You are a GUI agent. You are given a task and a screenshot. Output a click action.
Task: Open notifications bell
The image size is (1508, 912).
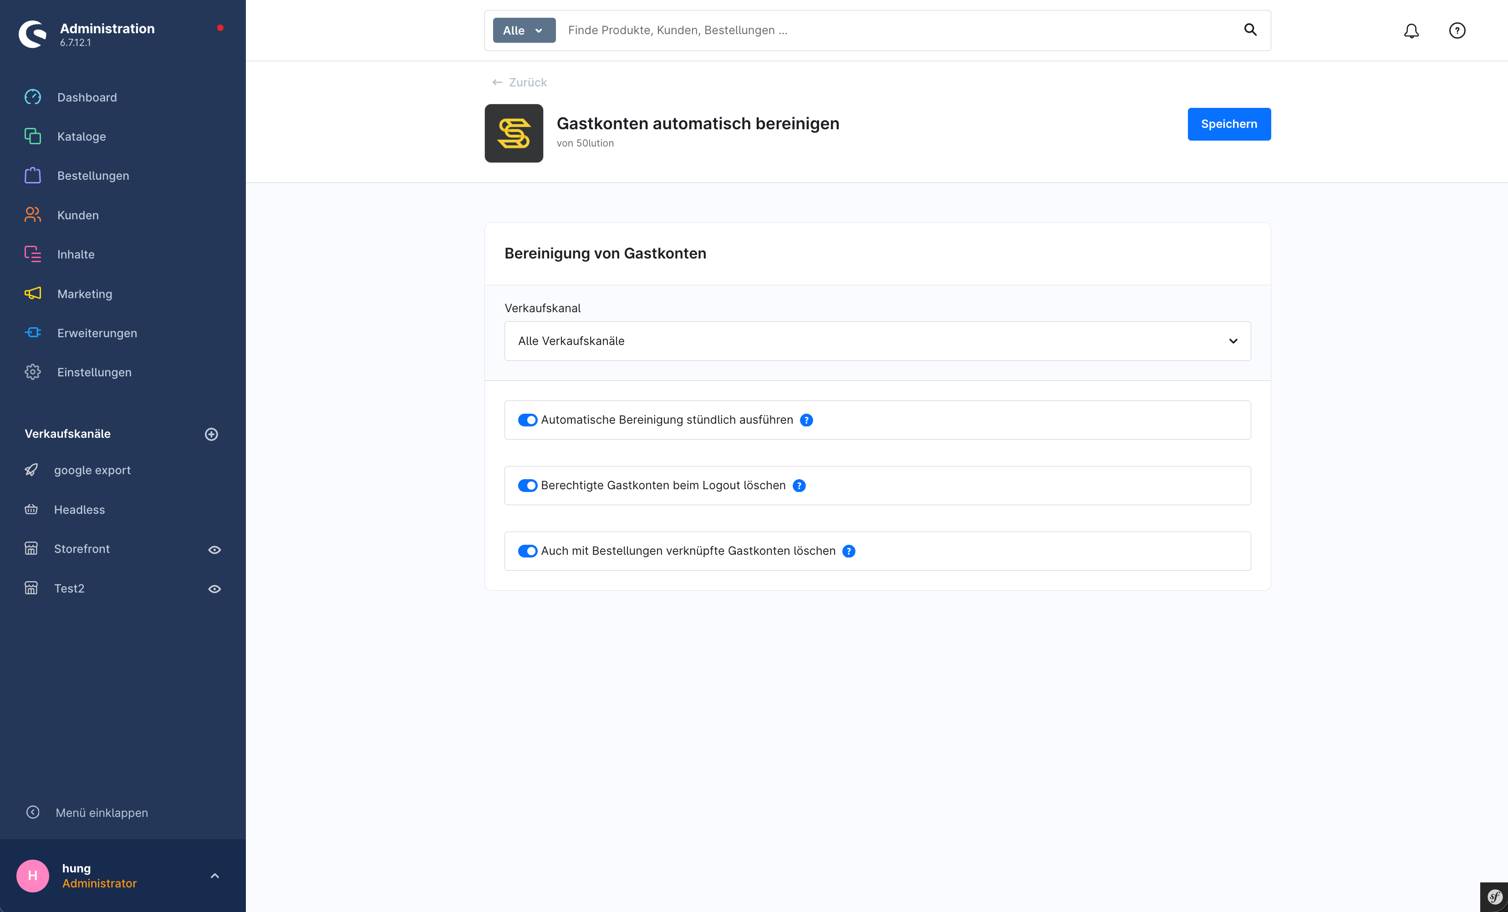click(1411, 30)
